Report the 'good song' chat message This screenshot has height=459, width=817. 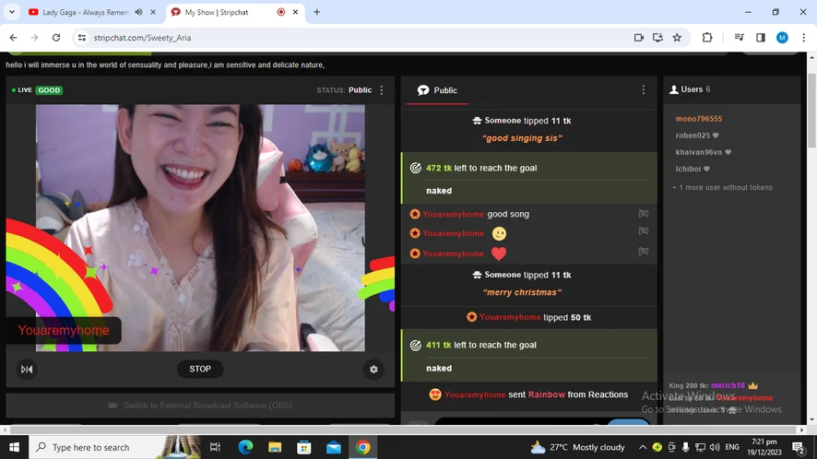644,214
